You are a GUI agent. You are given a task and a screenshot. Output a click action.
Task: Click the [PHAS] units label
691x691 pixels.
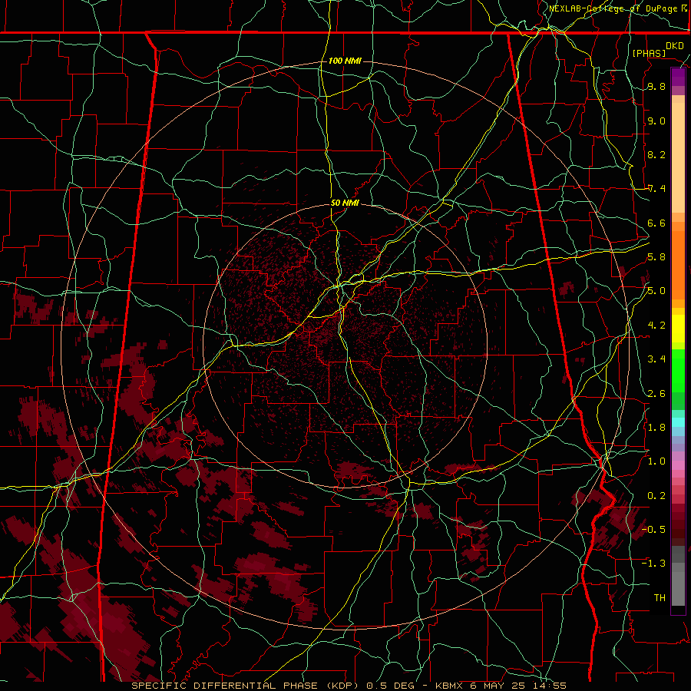pos(649,53)
